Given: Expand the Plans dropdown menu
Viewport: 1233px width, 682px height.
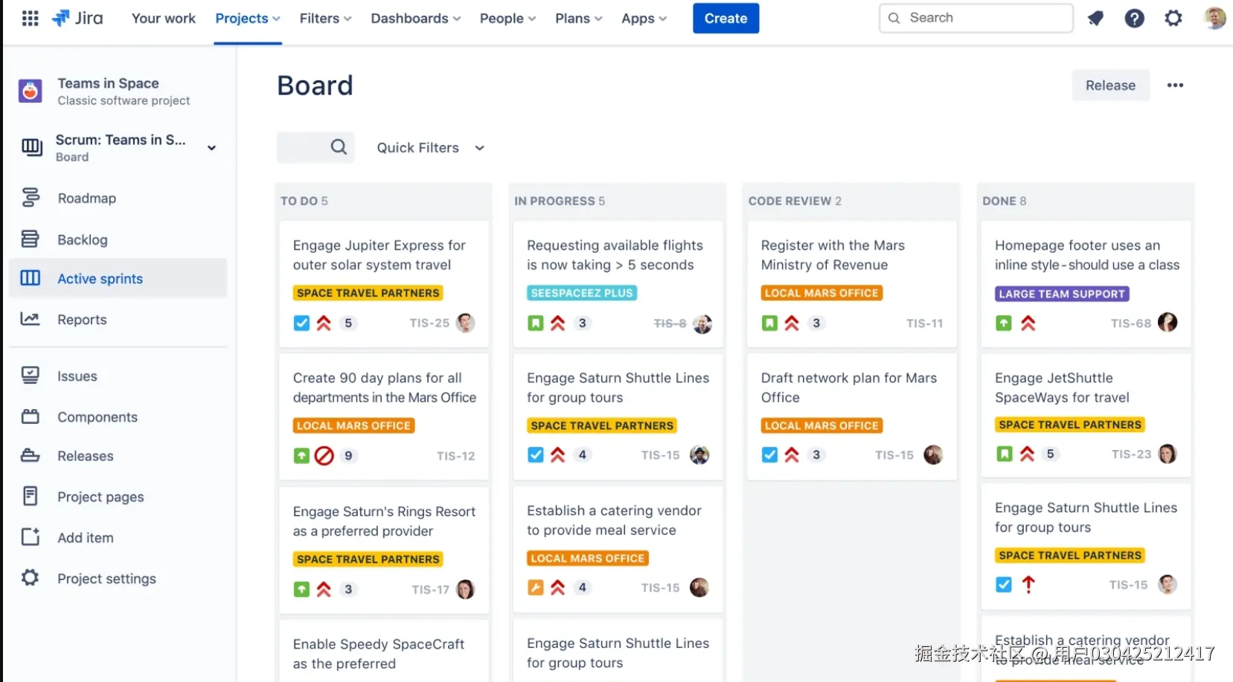Looking at the screenshot, I should coord(578,19).
